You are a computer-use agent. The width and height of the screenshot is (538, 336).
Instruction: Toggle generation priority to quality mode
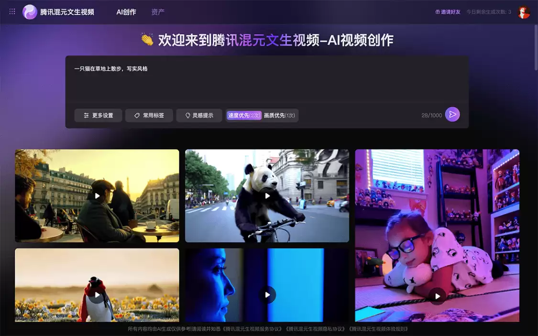click(280, 115)
